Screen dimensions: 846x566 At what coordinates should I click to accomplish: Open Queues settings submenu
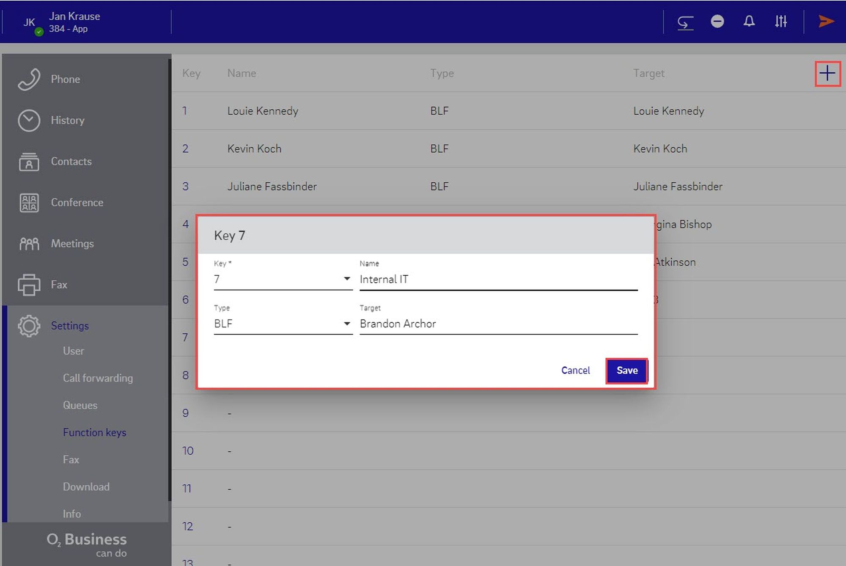(x=80, y=405)
